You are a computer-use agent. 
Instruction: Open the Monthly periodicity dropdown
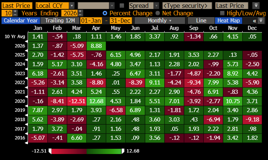[x=160, y=21]
